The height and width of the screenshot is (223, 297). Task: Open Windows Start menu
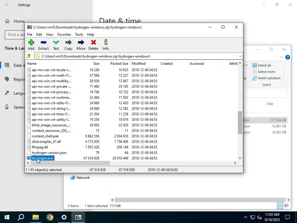pyautogui.click(x=7, y=217)
